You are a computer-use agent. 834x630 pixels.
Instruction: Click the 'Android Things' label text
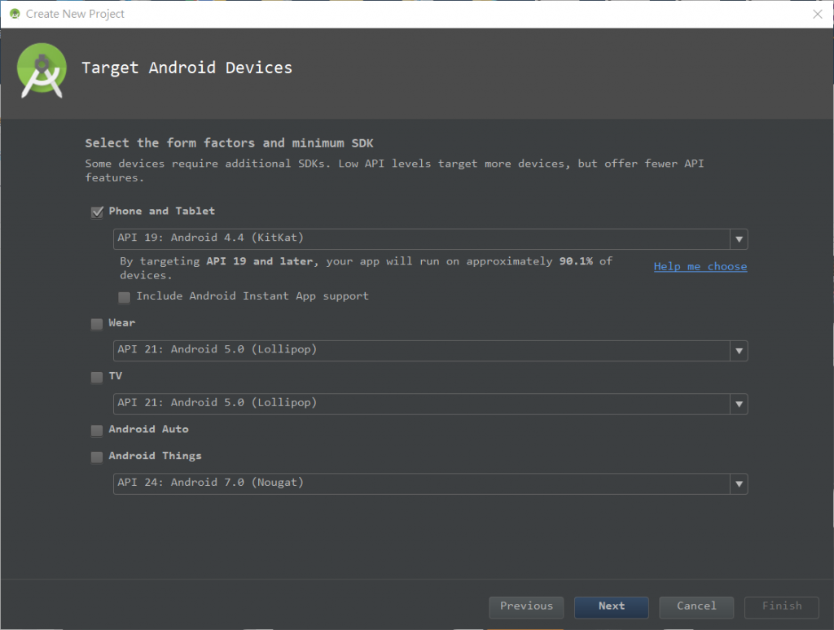coord(155,456)
